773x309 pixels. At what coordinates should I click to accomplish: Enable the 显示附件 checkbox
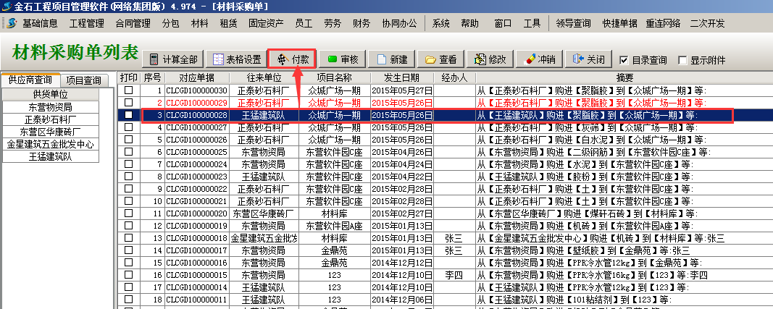(682, 60)
